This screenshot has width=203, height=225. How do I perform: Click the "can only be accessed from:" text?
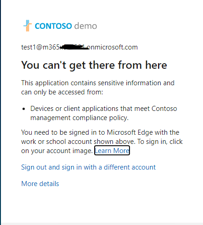point(62,92)
